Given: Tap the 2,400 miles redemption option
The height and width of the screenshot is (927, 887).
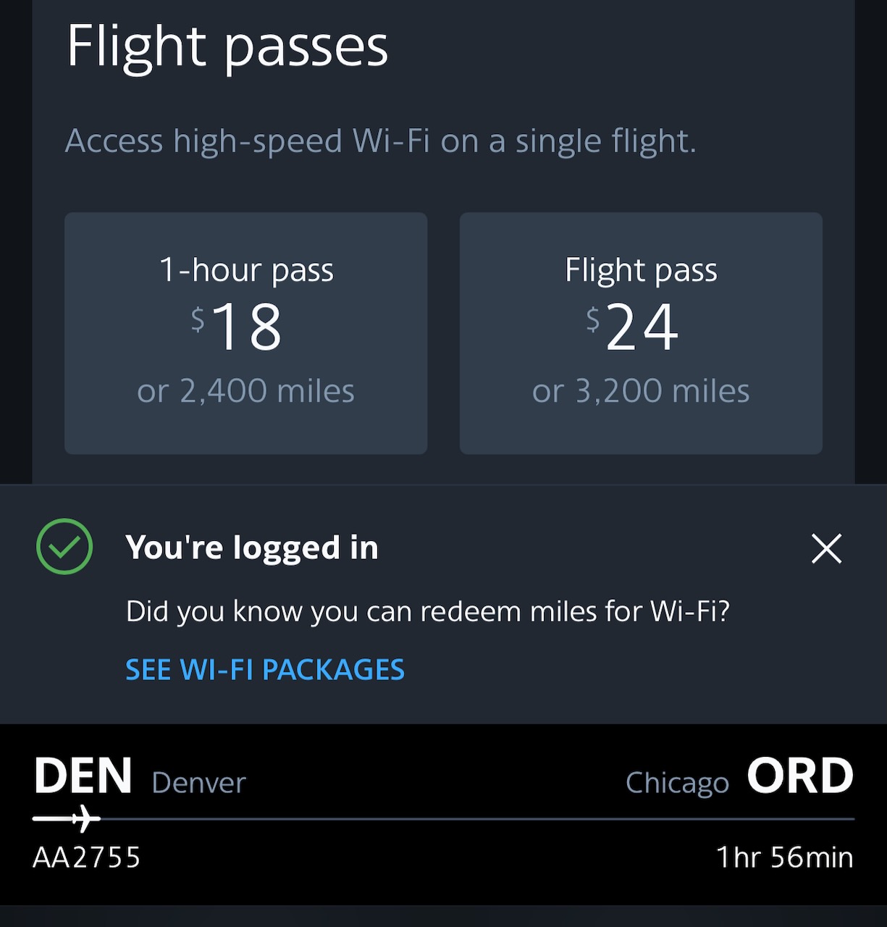Looking at the screenshot, I should point(246,391).
